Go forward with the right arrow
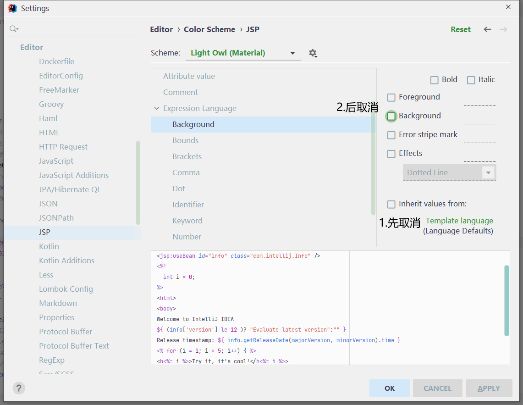The height and width of the screenshot is (405, 523). (x=504, y=29)
